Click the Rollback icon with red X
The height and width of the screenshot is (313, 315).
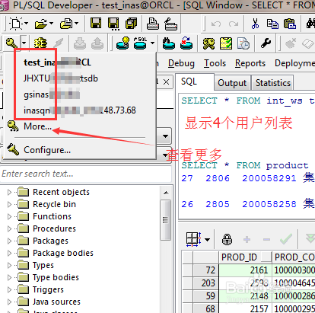click(186, 43)
